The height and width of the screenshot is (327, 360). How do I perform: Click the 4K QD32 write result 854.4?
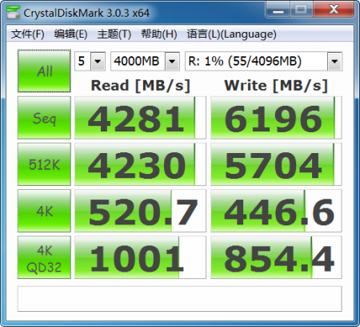276,257
